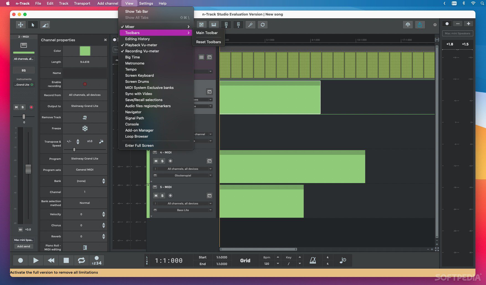486x285 pixels.
Task: Open the Glockenspiel instrument dropdown on track 4
Action: [x=183, y=175]
